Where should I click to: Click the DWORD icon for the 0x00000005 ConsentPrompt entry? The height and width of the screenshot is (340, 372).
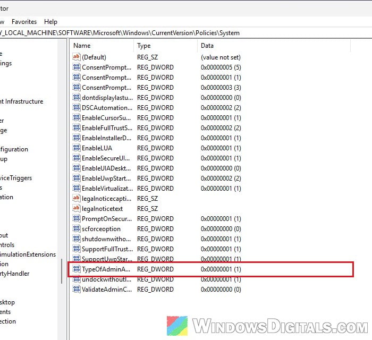[x=77, y=67]
